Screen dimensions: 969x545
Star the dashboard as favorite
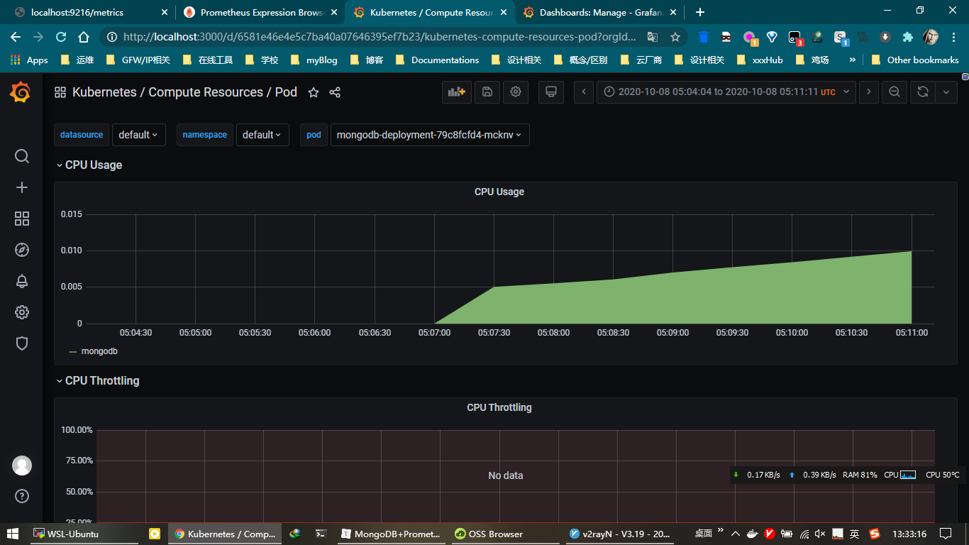pos(313,92)
